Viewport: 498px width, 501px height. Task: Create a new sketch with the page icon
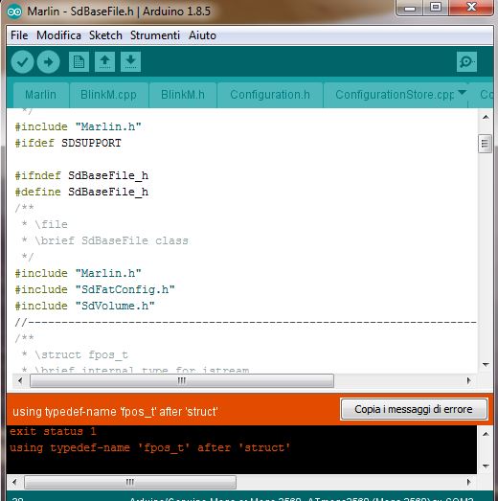(79, 61)
